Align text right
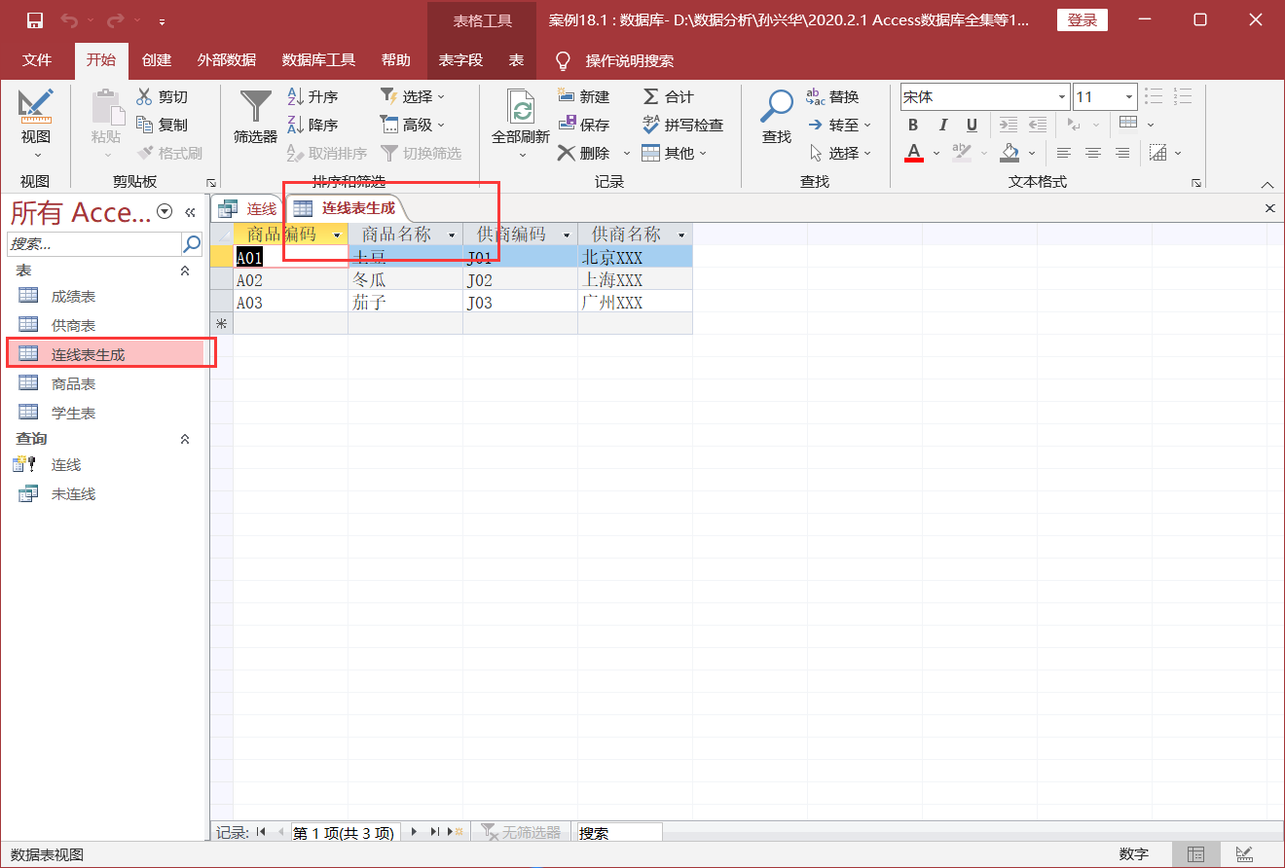 point(1122,153)
